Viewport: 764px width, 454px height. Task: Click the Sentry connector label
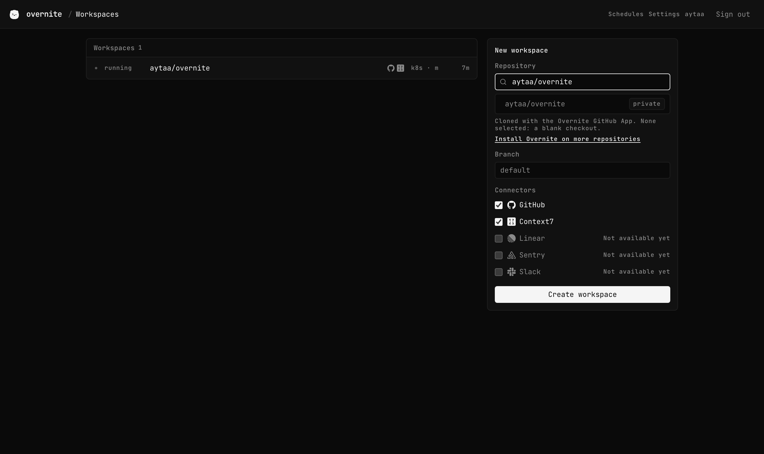(x=532, y=255)
